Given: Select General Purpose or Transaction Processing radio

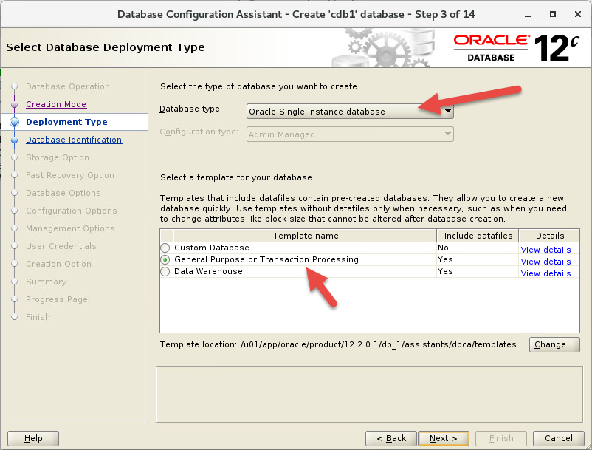Looking at the screenshot, I should (165, 260).
